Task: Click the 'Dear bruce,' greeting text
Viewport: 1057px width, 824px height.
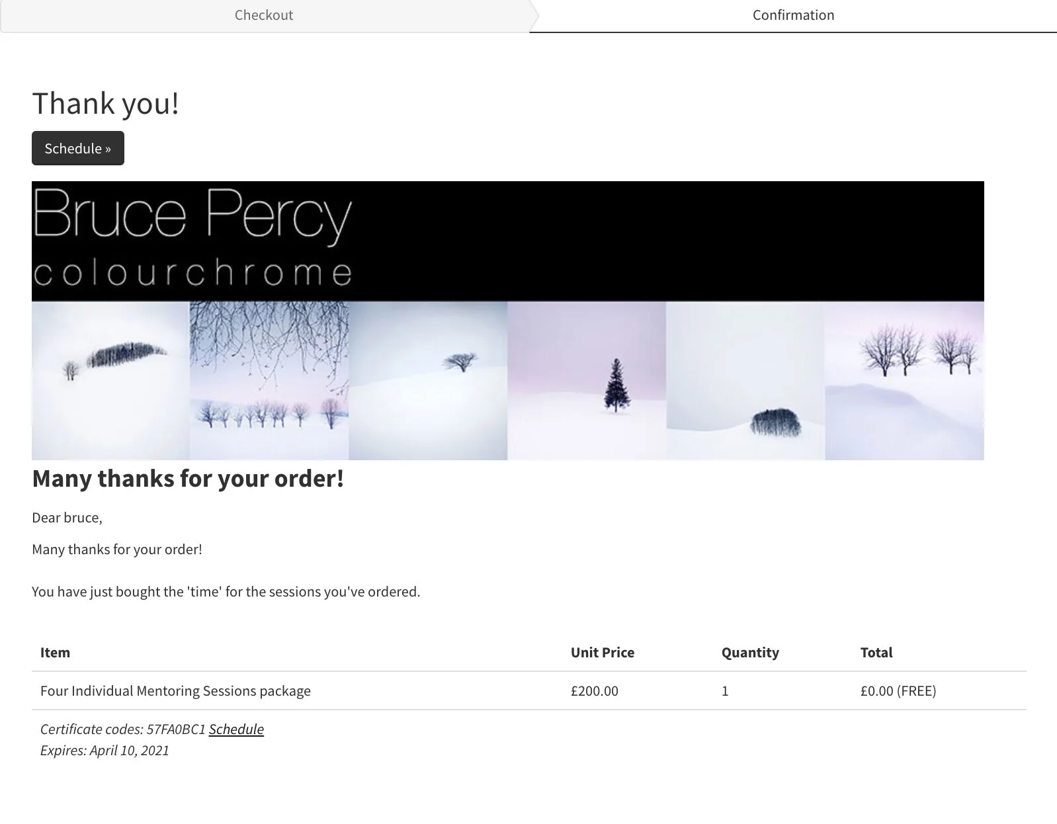Action: tap(67, 518)
